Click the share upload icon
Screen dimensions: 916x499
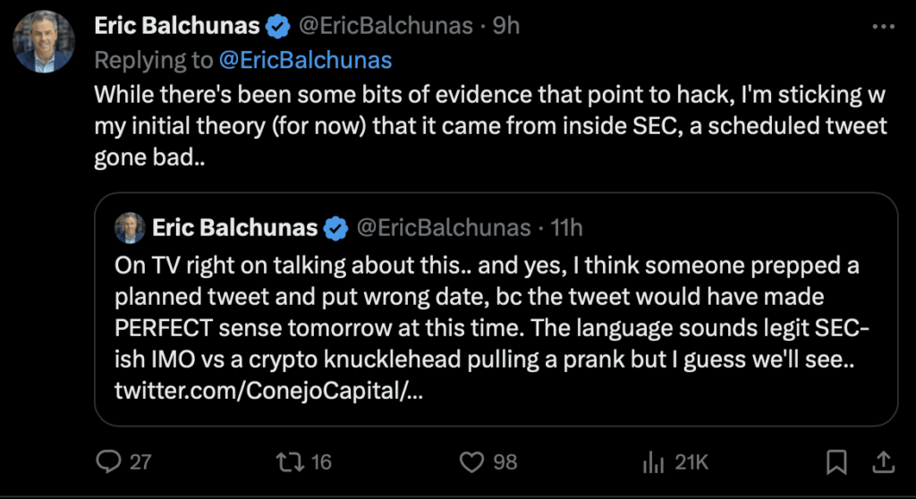(x=882, y=461)
